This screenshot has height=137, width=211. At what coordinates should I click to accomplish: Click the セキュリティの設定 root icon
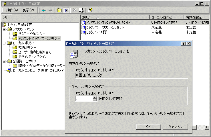[x=5, y=25]
